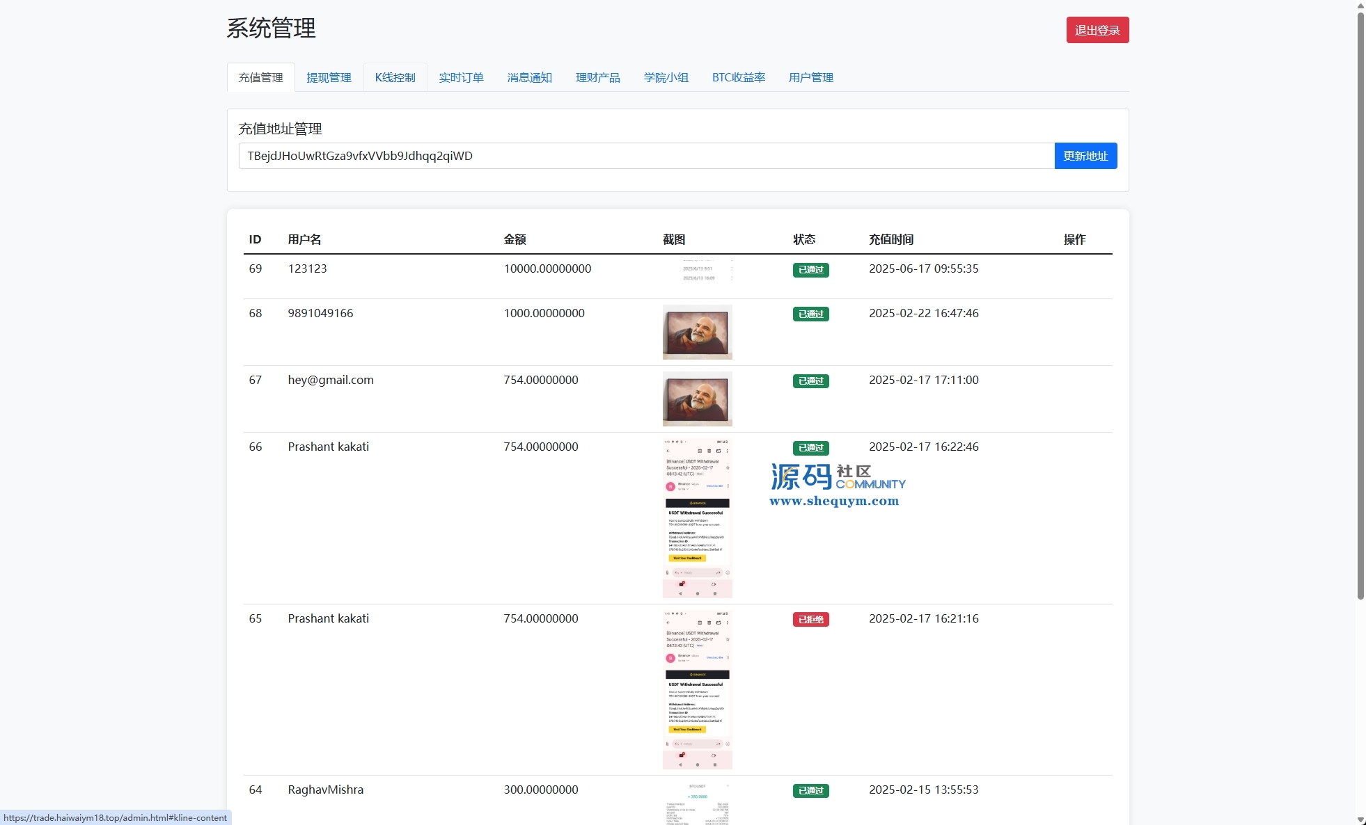
Task: Select the 实时订单 tab
Action: coord(461,77)
